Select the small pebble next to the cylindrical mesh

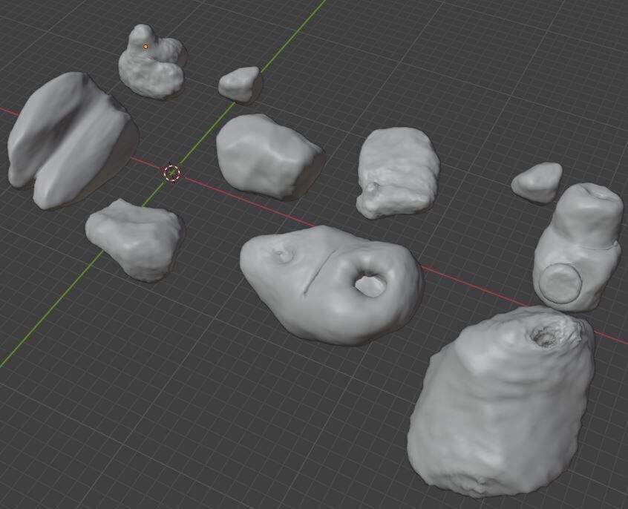click(537, 183)
